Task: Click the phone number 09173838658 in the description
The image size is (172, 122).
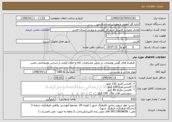Action: click(x=119, y=112)
